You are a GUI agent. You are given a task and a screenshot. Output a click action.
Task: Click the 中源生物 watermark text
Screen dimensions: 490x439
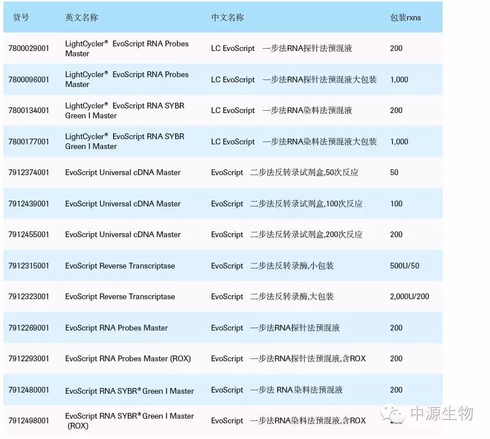coord(441,413)
